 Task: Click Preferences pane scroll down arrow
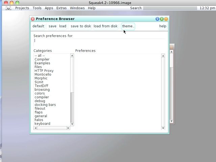tap(163, 128)
